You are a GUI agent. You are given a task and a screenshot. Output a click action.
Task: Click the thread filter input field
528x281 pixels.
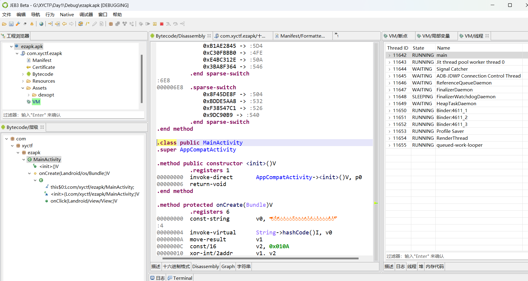(x=456, y=256)
